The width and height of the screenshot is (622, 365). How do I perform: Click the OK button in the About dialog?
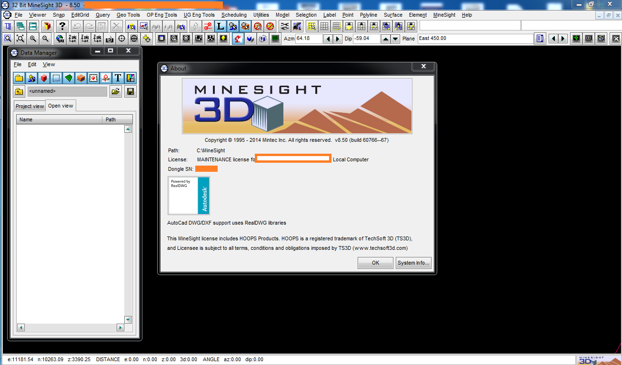click(x=375, y=262)
